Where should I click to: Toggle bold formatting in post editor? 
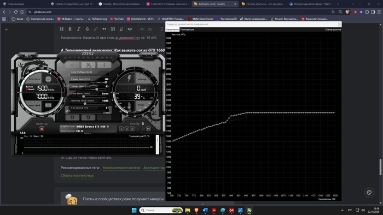click(70, 29)
